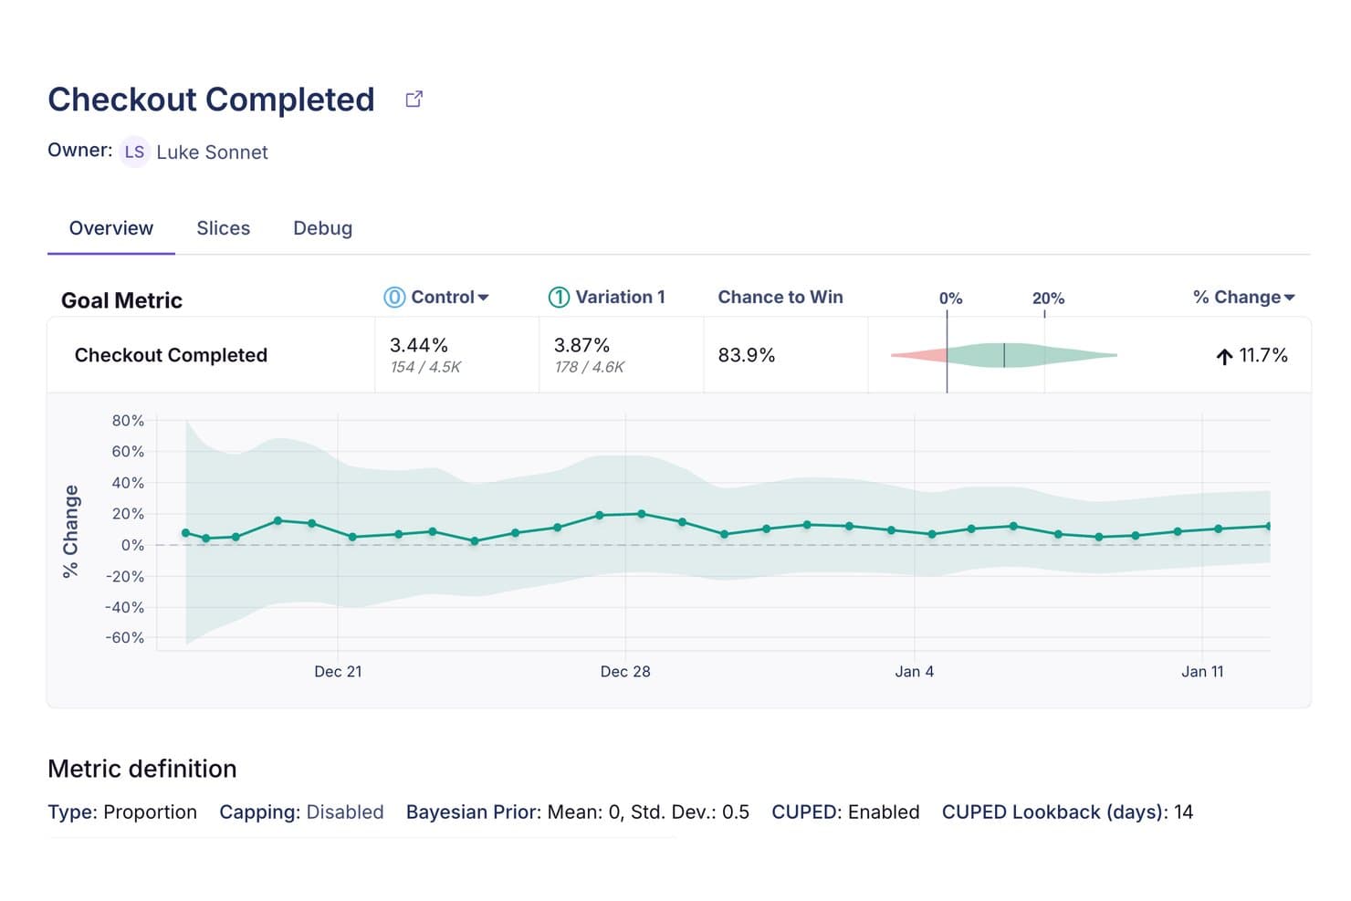Switch to the Overview tab
This screenshot has width=1351, height=901.
point(111,228)
